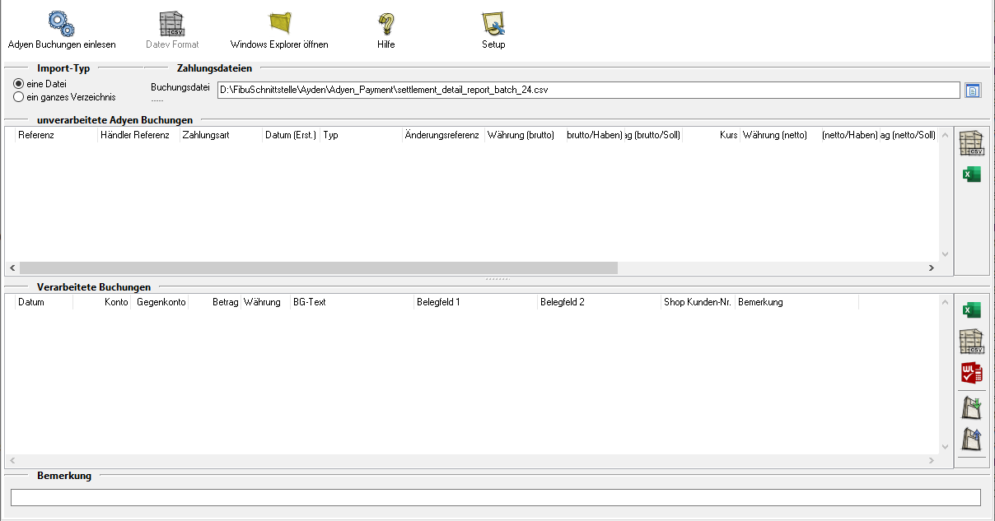Click the Buchungsdatei file path field
The height and width of the screenshot is (521, 995).
[588, 90]
